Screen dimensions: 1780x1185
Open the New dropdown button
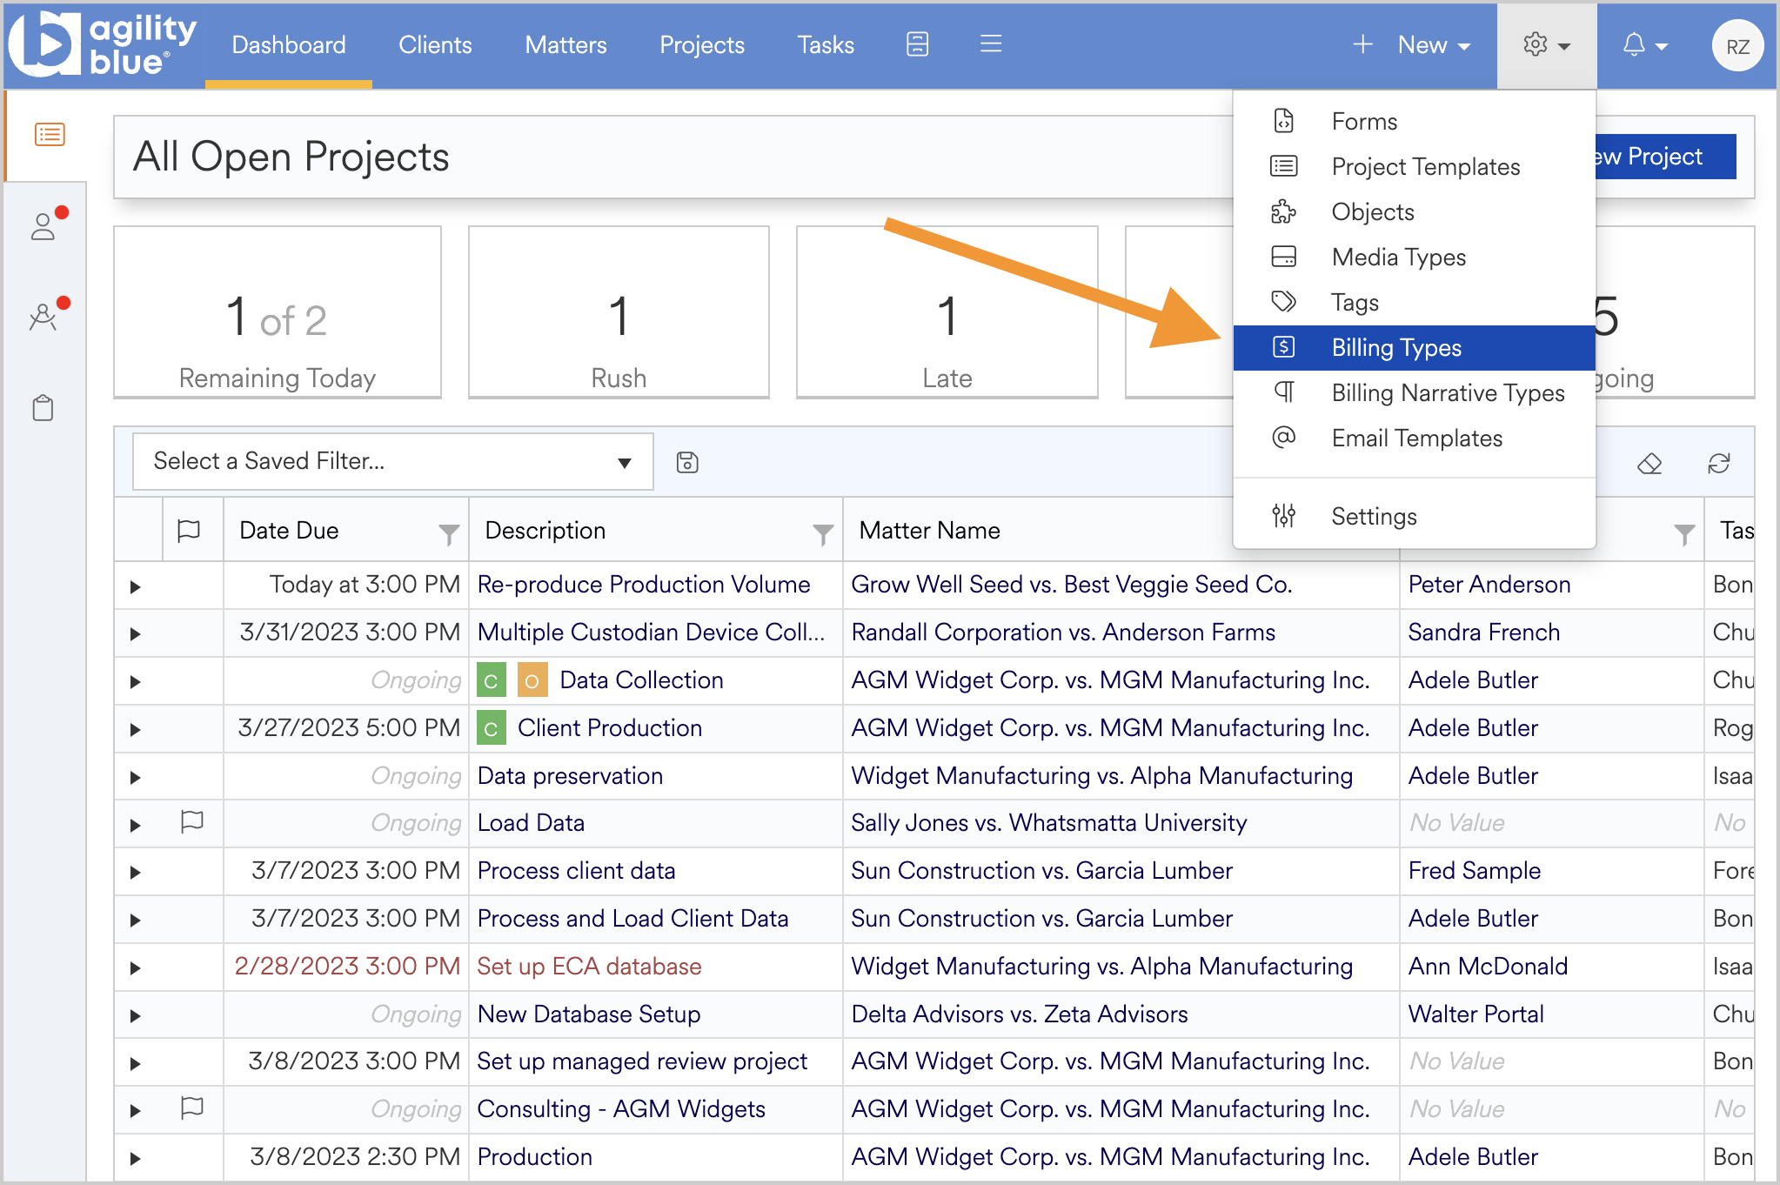click(1412, 45)
